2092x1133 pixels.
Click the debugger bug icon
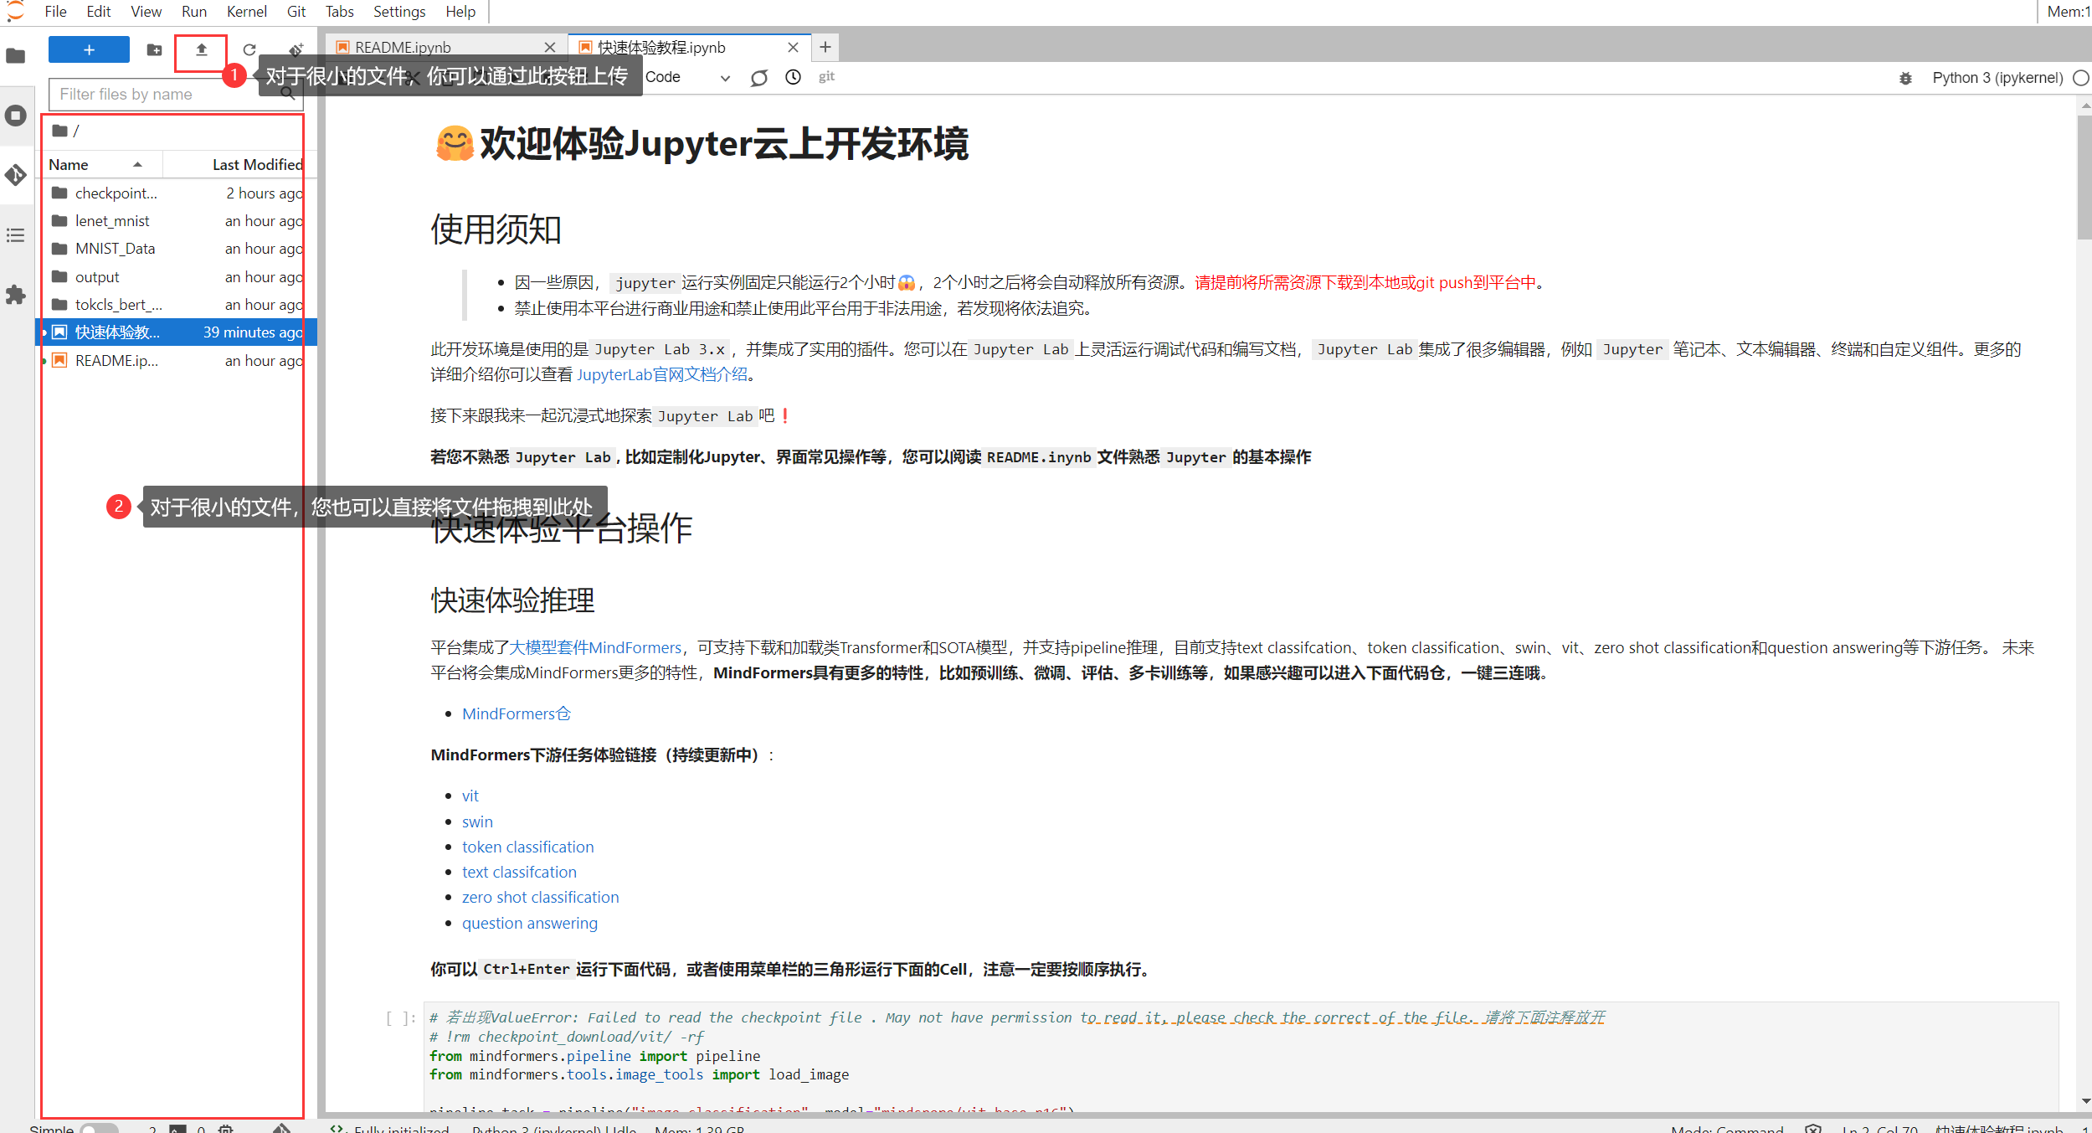[1905, 78]
